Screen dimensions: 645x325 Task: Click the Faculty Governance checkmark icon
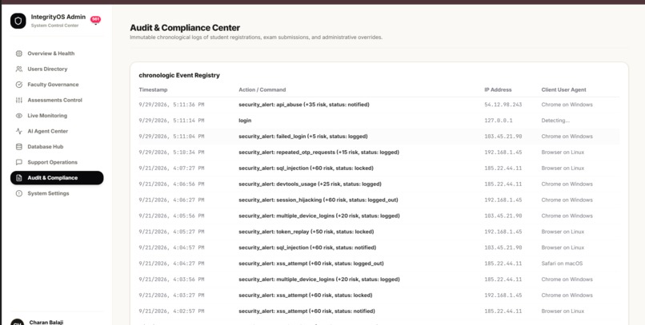19,85
